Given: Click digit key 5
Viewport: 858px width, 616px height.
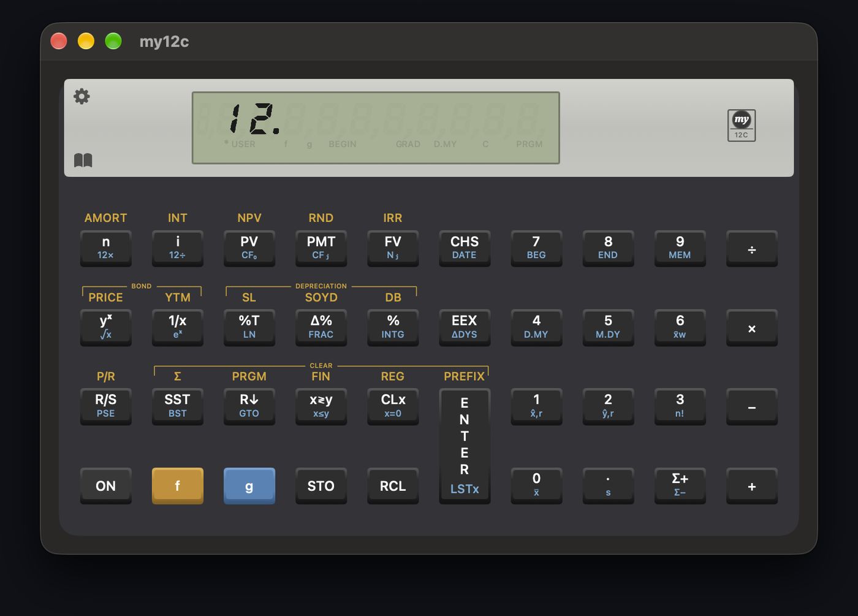Looking at the screenshot, I should (x=608, y=327).
